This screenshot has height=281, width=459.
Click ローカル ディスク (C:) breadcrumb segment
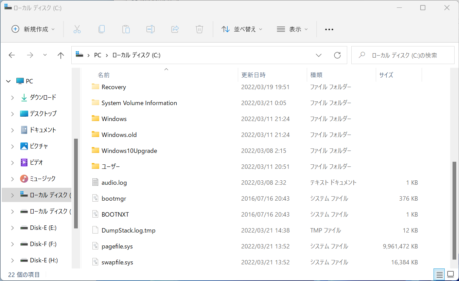[136, 55]
